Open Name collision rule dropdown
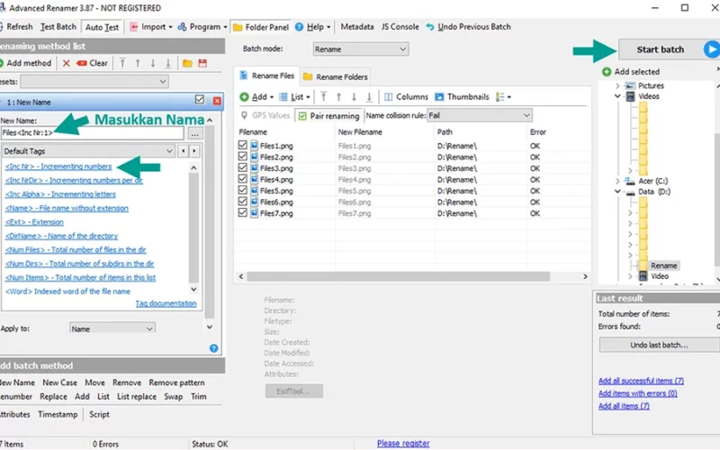720x450 pixels. click(x=480, y=116)
